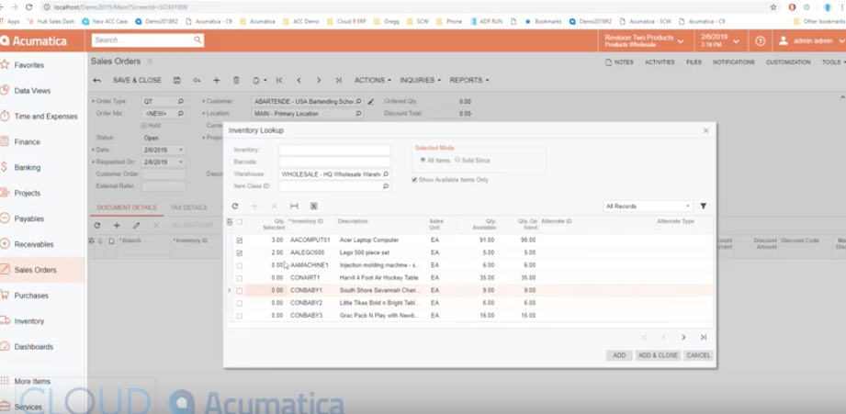Click the Barcode input field
Screen dimensions: 846x414
pyautogui.click(x=334, y=162)
